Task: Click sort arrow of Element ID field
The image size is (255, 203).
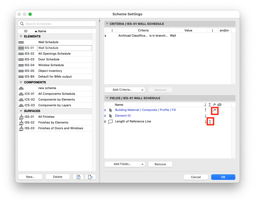Action: pos(205,116)
